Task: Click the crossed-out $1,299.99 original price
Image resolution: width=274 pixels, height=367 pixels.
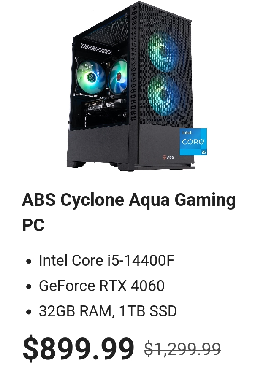Action: (x=182, y=349)
